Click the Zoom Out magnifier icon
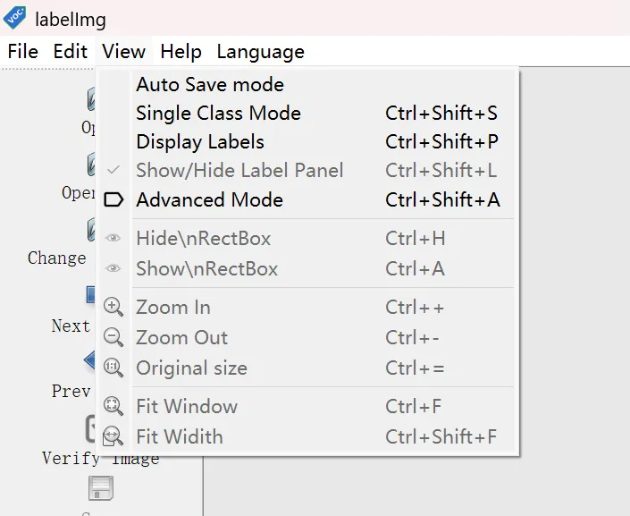The image size is (630, 516). pos(113,338)
